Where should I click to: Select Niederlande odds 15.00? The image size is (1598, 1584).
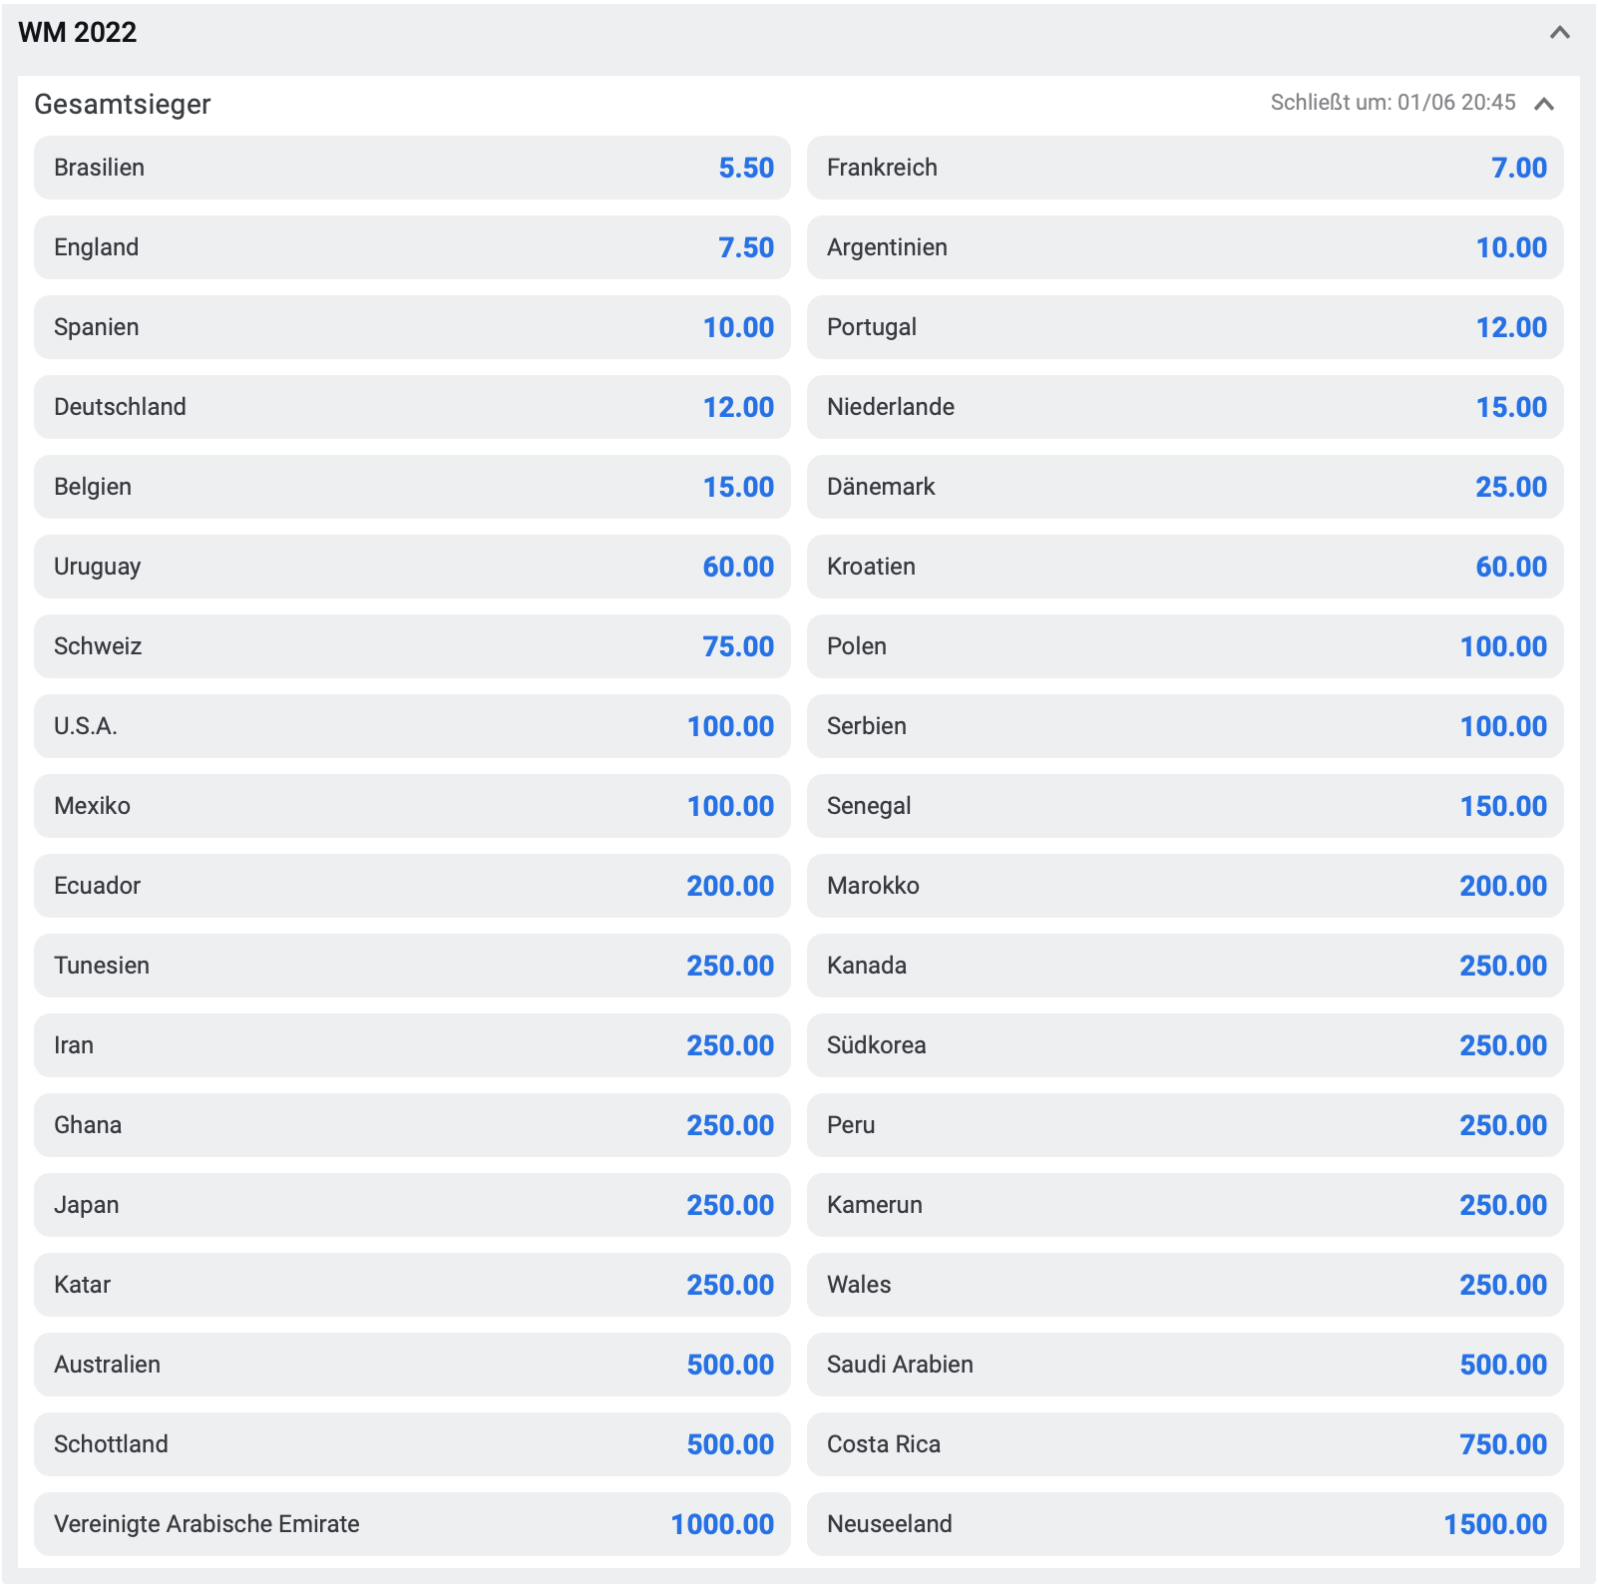(x=1185, y=407)
